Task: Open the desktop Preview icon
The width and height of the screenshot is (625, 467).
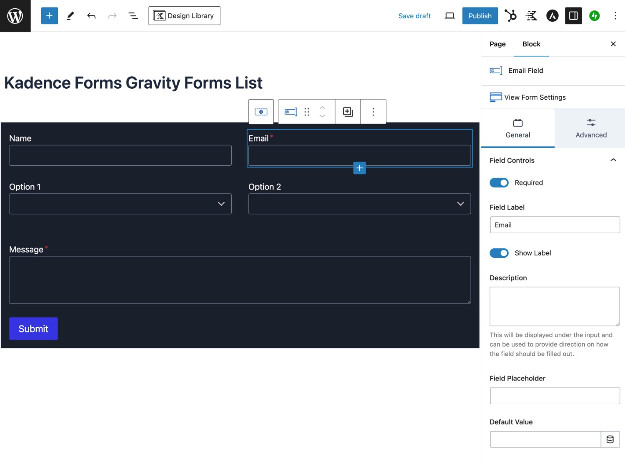Action: pyautogui.click(x=450, y=16)
